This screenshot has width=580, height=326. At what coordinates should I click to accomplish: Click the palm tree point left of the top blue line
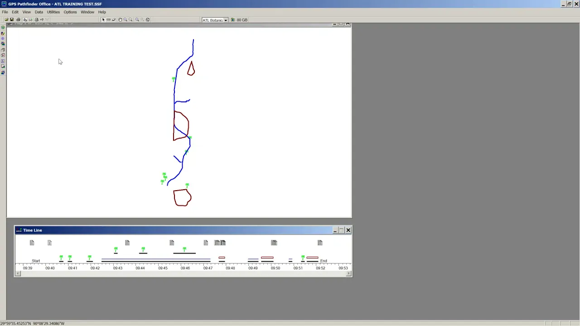click(174, 79)
